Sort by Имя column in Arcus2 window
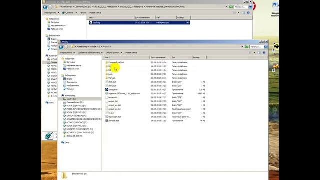 126,58
